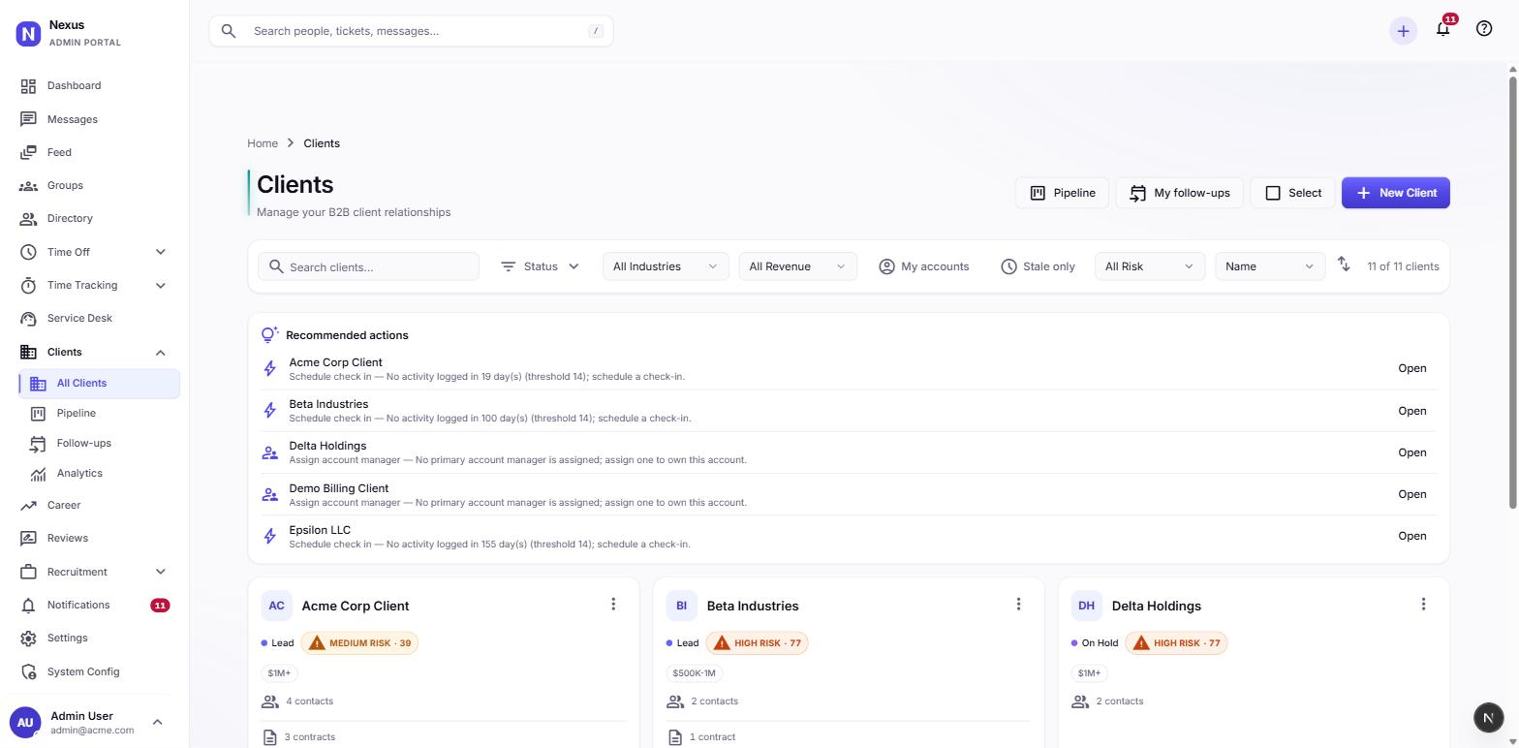Open Reviews in sidebar
Viewport: 1519px width, 748px height.
coord(94,538)
